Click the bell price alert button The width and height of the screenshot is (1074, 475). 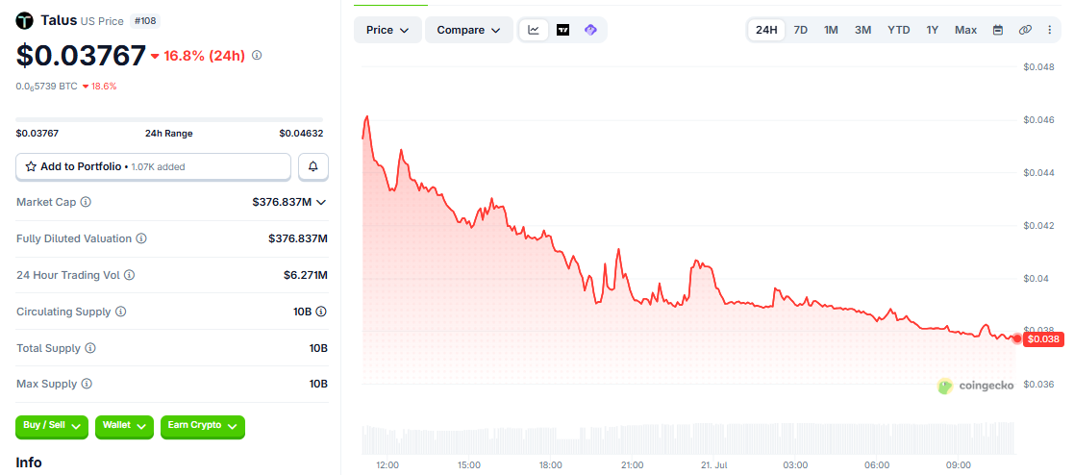313,166
